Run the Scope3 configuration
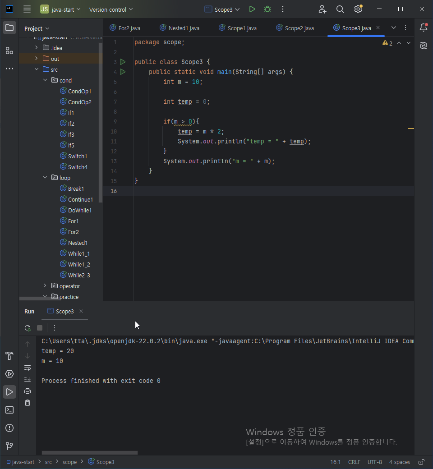Image resolution: width=433 pixels, height=469 pixels. click(x=252, y=9)
